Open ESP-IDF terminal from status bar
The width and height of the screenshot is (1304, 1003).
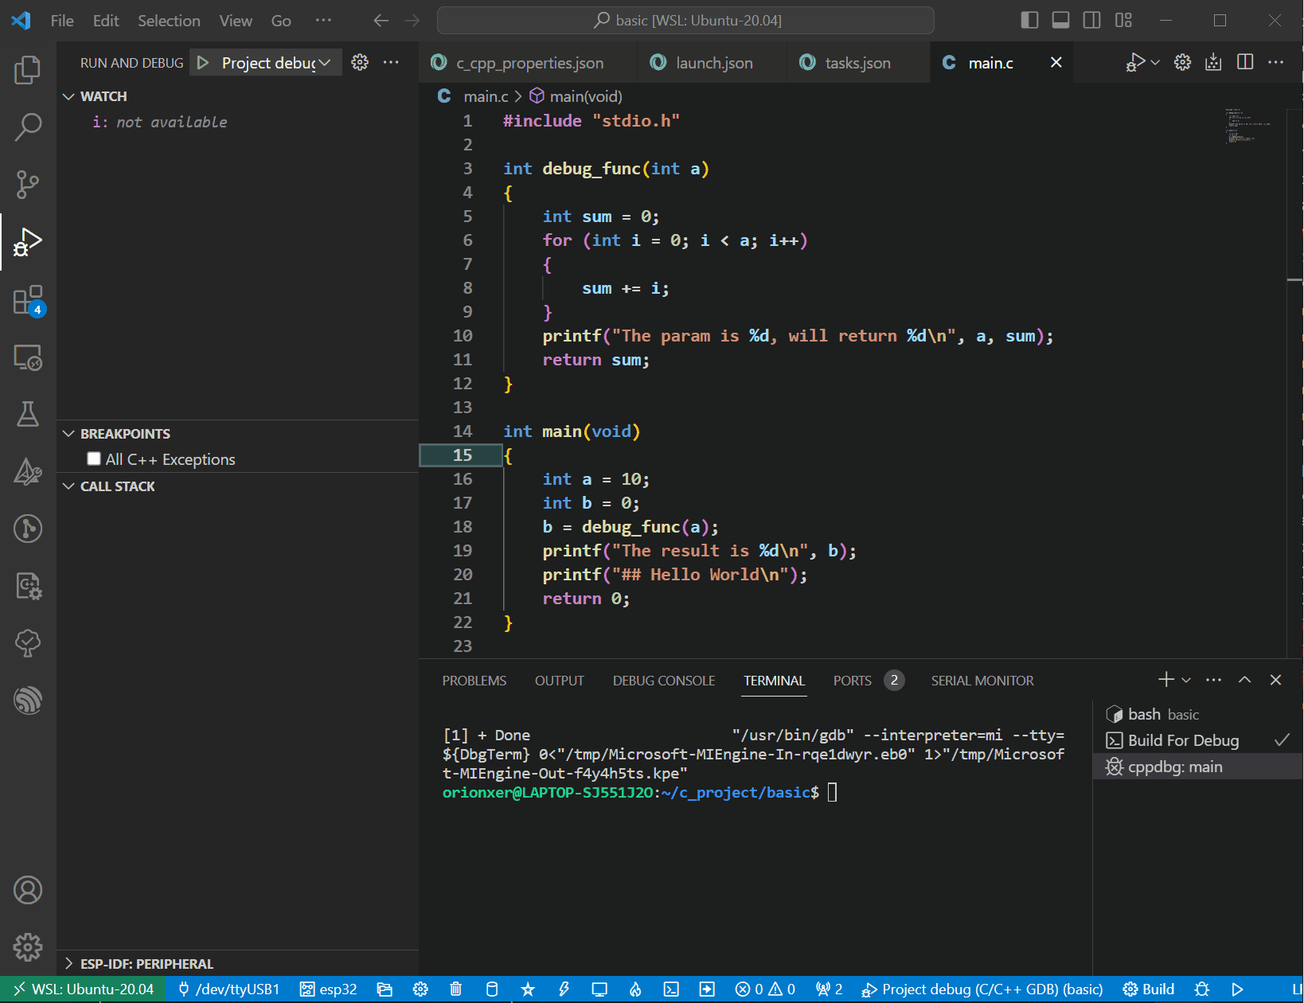click(x=671, y=989)
